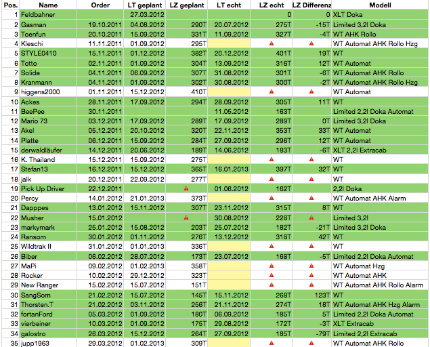Click empty yellow LT echt cell for jupp1963
Image resolution: width=430 pixels, height=347 pixels.
pos(229,343)
